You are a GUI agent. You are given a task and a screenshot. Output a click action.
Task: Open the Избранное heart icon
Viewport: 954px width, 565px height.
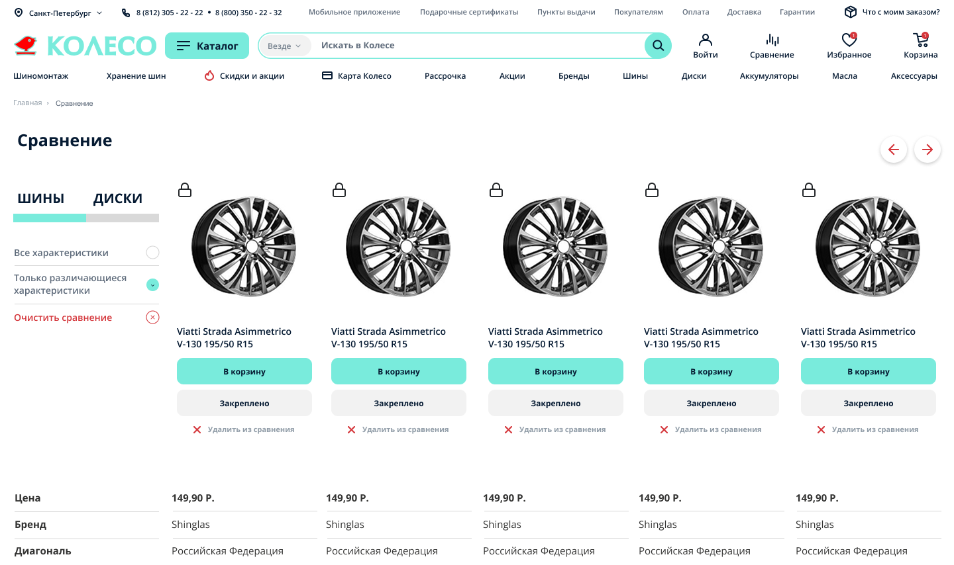(849, 40)
